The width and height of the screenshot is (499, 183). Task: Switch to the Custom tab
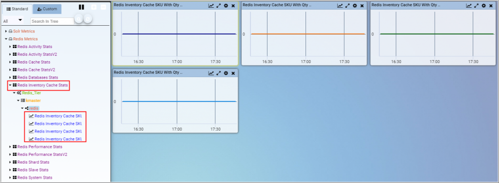[x=47, y=9]
